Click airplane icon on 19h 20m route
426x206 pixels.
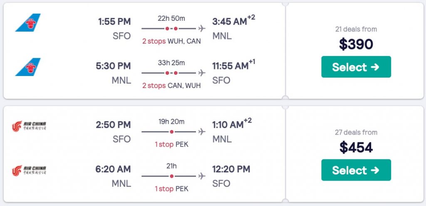(x=202, y=132)
